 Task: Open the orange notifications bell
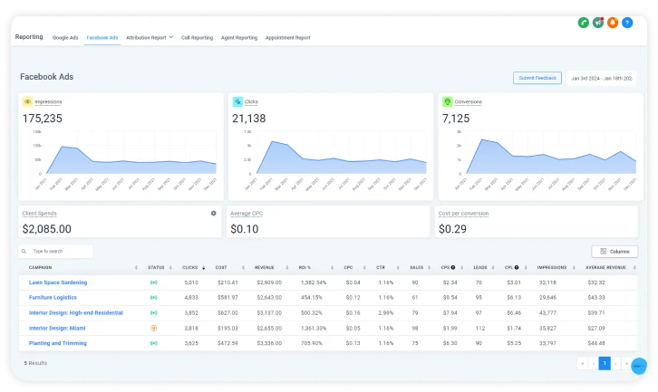point(613,23)
